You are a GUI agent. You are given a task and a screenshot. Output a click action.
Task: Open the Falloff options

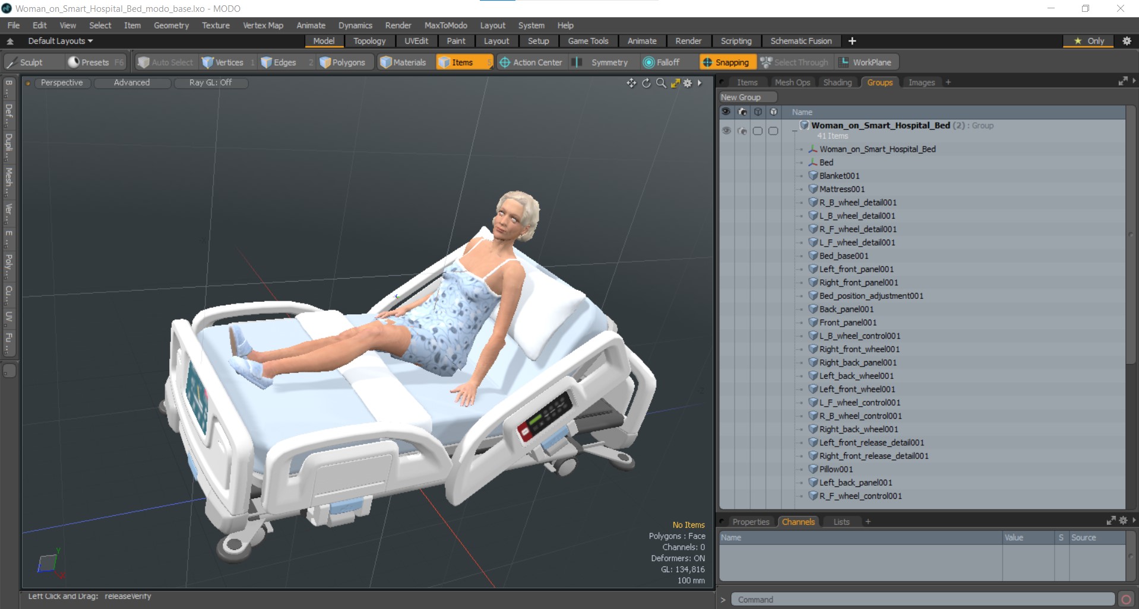667,62
